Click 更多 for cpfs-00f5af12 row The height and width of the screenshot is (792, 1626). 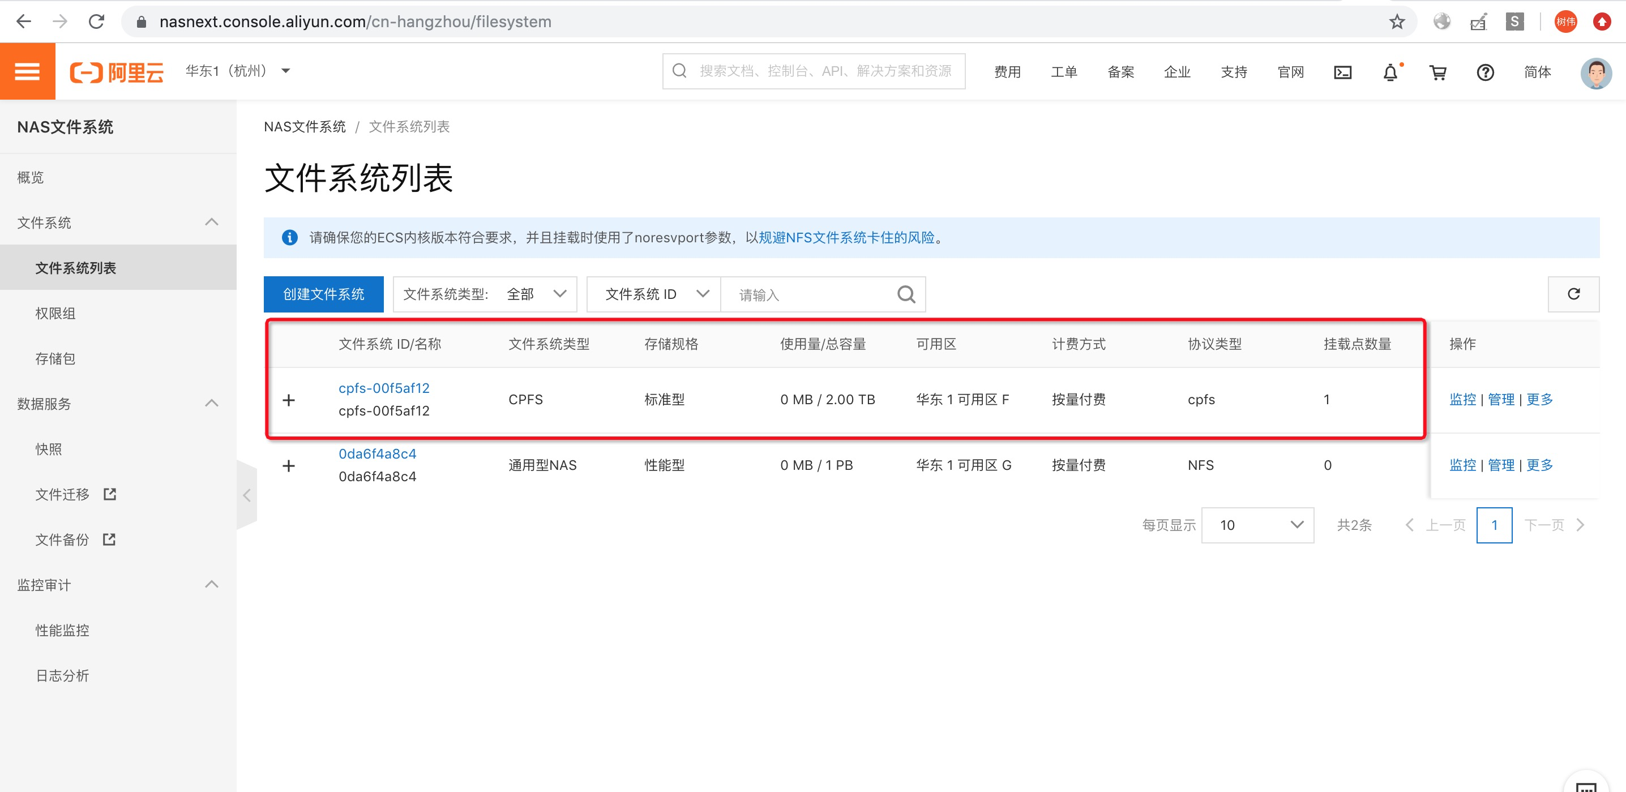(x=1539, y=400)
